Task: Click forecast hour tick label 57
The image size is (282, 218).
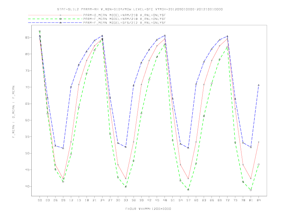Action: pos(188,200)
